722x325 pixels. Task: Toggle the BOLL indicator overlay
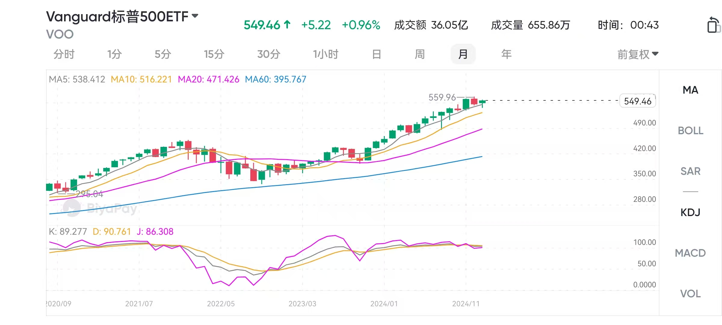[x=690, y=131]
